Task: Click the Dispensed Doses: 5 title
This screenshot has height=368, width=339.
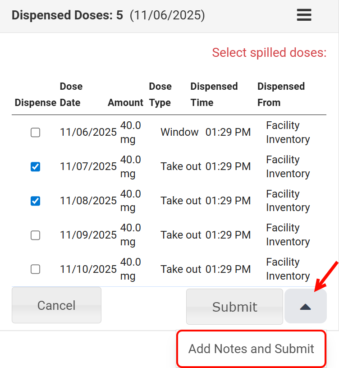Action: tap(67, 15)
